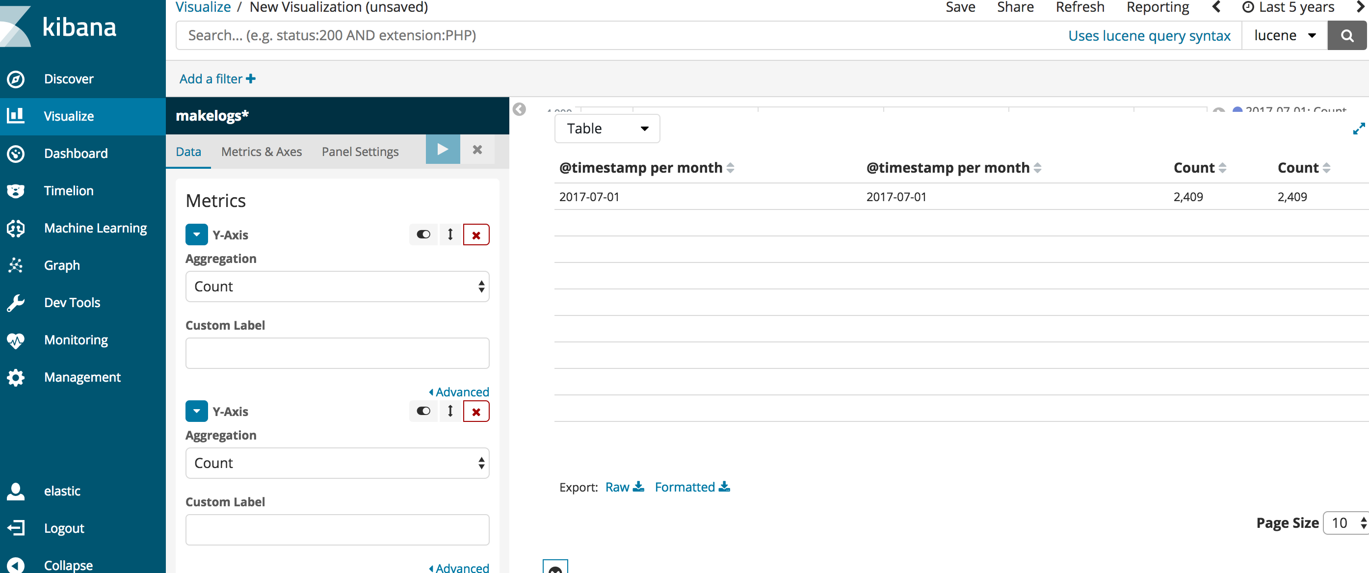1369x573 pixels.
Task: Remove the first Y-Axis metric
Action: (x=475, y=234)
